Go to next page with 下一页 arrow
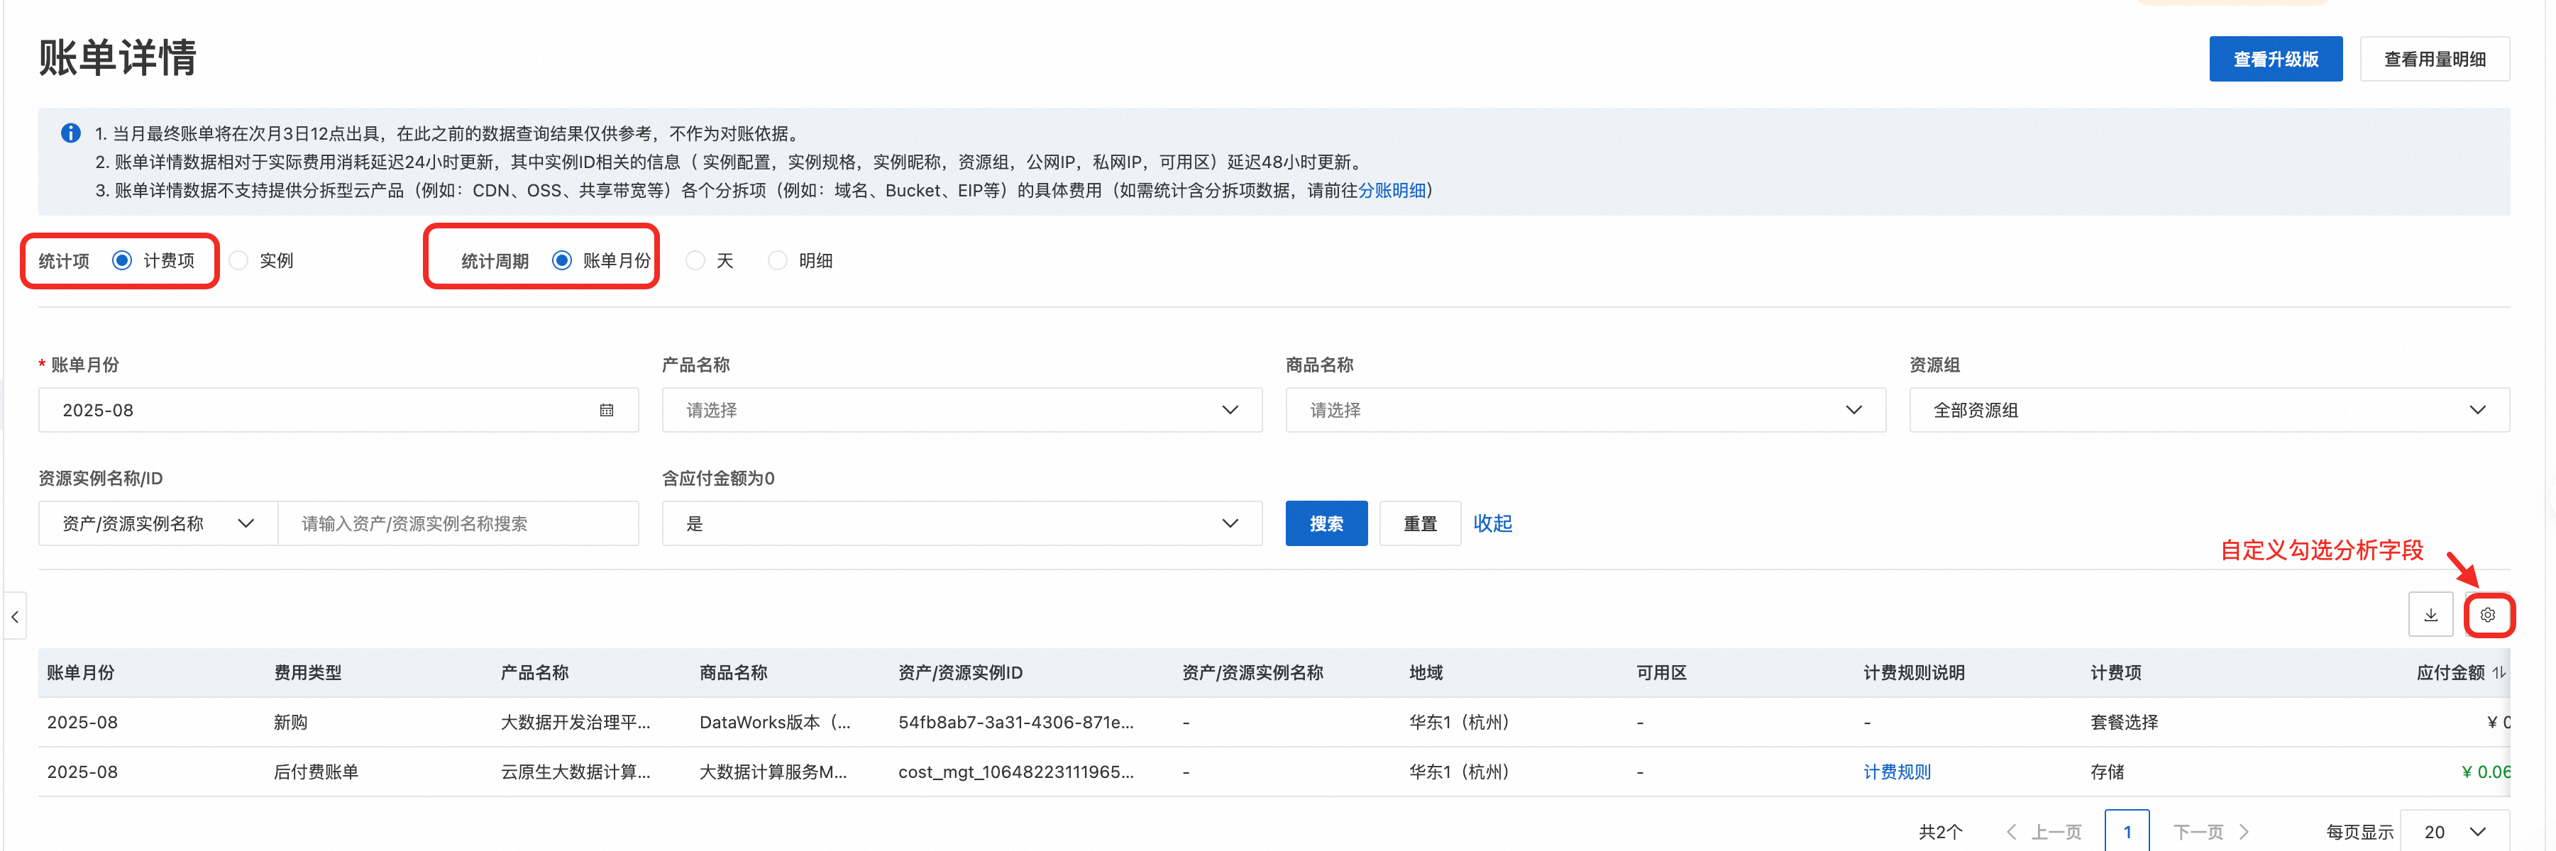 click(x=2210, y=831)
